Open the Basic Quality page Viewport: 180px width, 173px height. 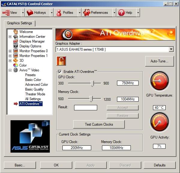(x=34, y=89)
